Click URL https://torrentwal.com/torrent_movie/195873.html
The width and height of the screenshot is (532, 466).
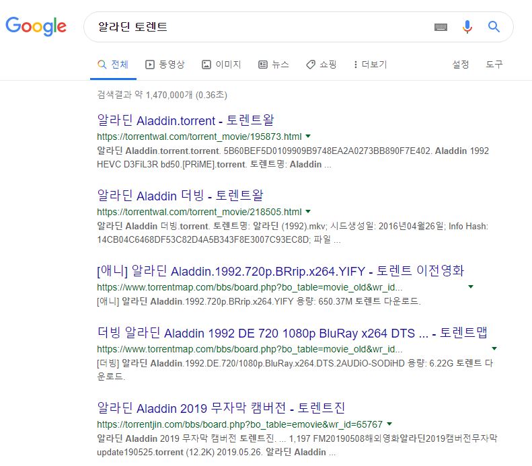pos(199,137)
